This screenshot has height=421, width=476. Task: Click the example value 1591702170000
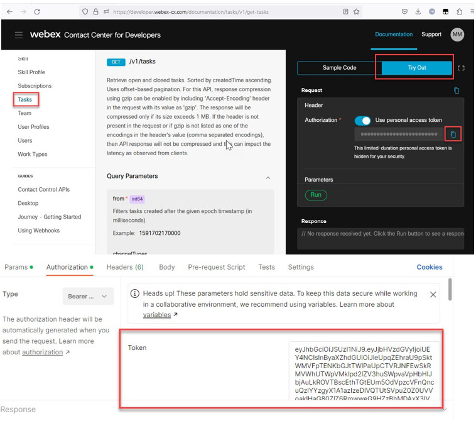[160, 233]
